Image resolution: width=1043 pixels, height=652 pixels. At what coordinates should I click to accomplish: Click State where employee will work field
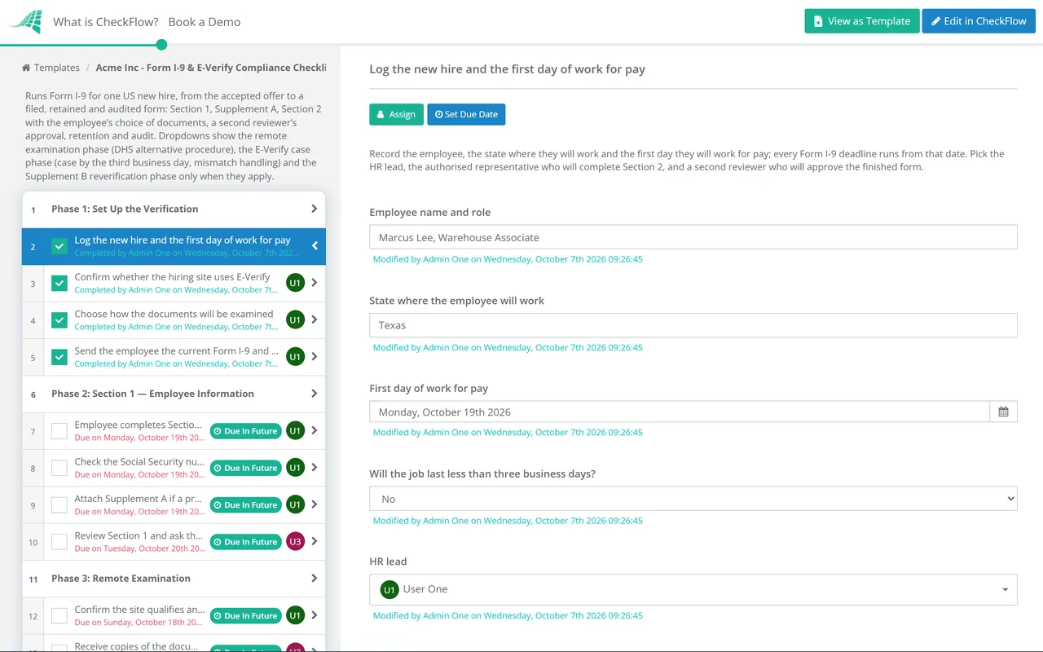[x=693, y=325]
